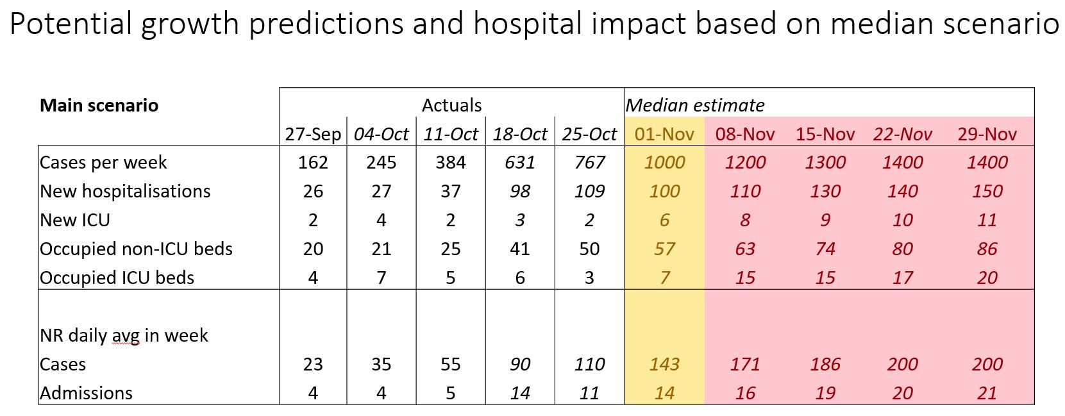Click the 27-Sep column header
The image size is (1065, 416).
(313, 134)
